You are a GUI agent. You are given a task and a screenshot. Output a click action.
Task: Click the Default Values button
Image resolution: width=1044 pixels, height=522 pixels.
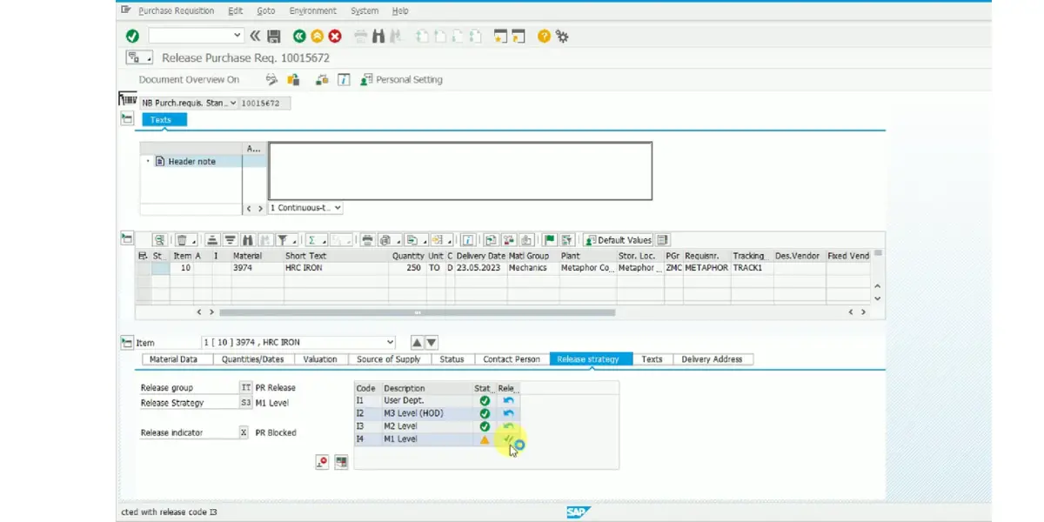click(x=618, y=240)
